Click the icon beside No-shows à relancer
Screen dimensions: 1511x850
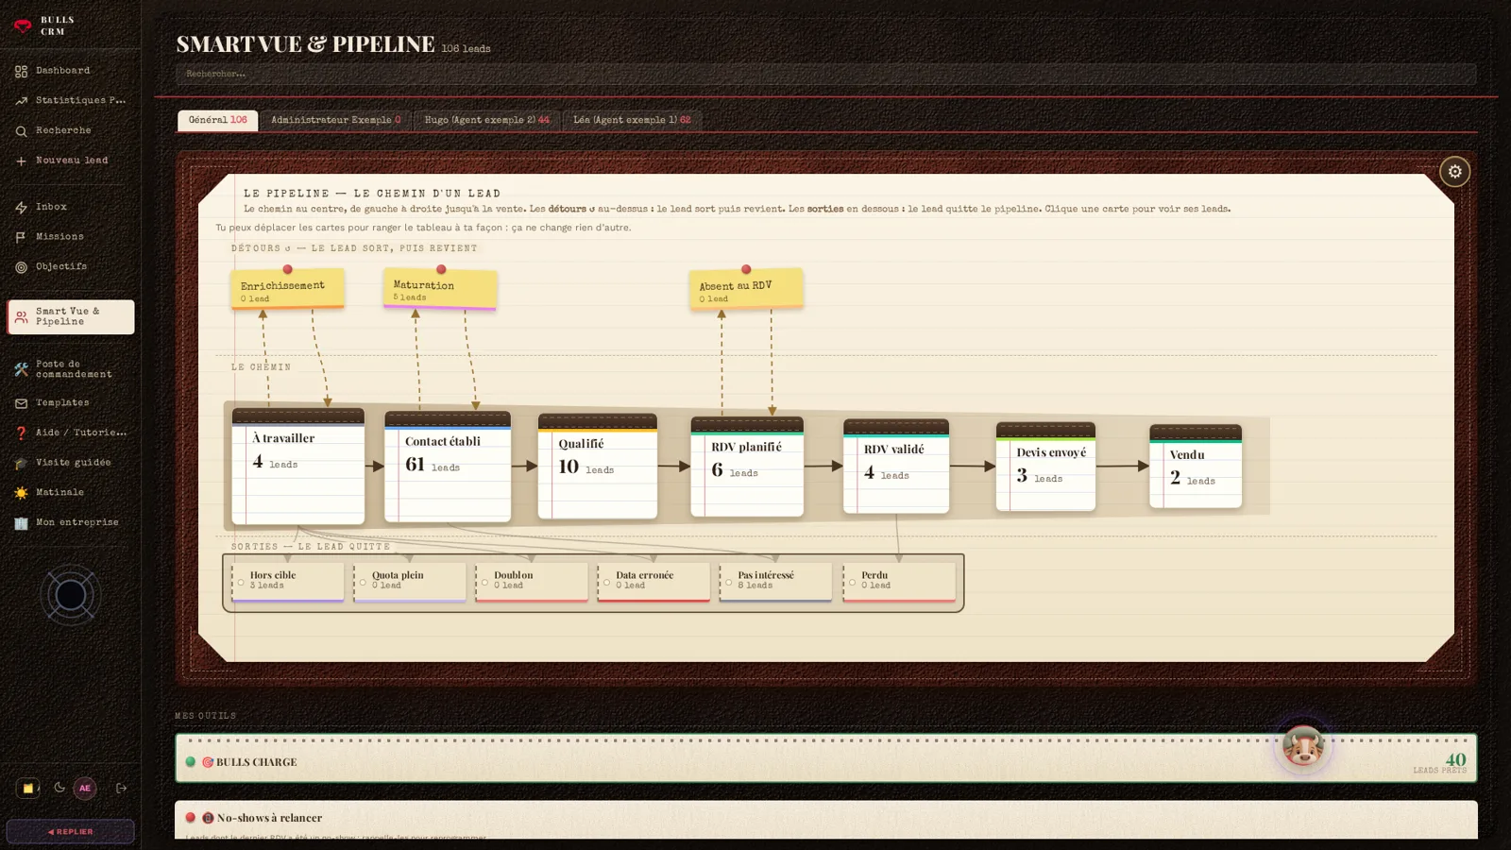(x=208, y=818)
